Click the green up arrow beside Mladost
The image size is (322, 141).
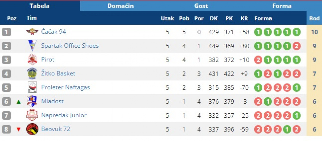pos(18,102)
